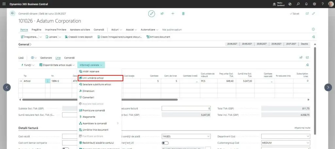
Task: Open the notifications bell
Action: pos(306,4)
